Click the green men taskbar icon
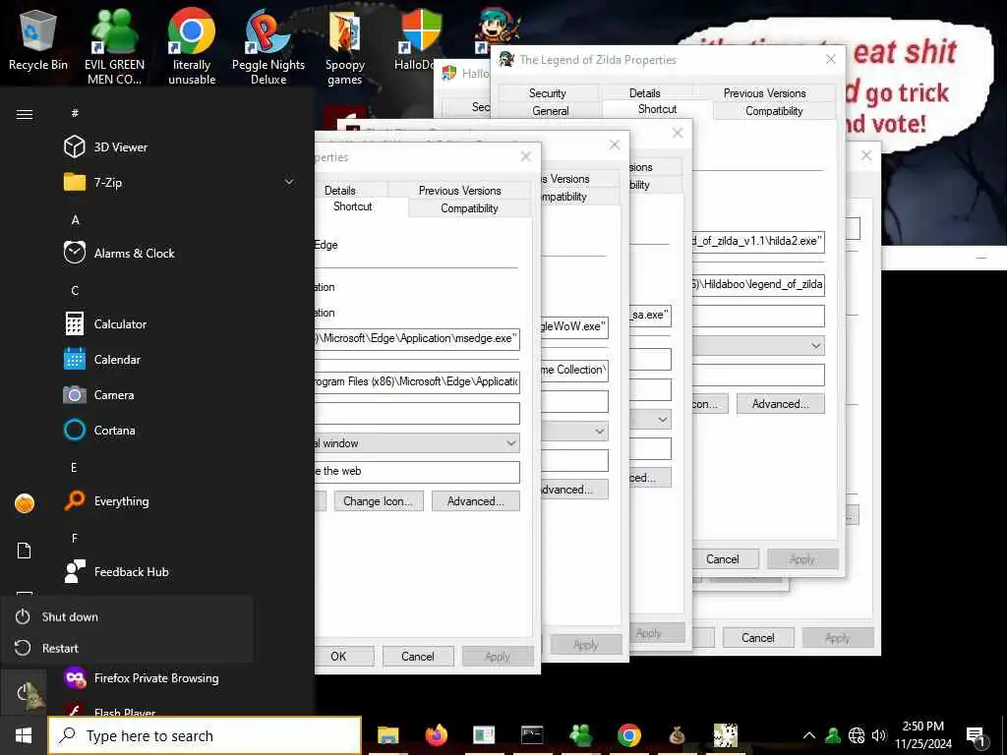Image resolution: width=1007 pixels, height=755 pixels. [x=580, y=735]
